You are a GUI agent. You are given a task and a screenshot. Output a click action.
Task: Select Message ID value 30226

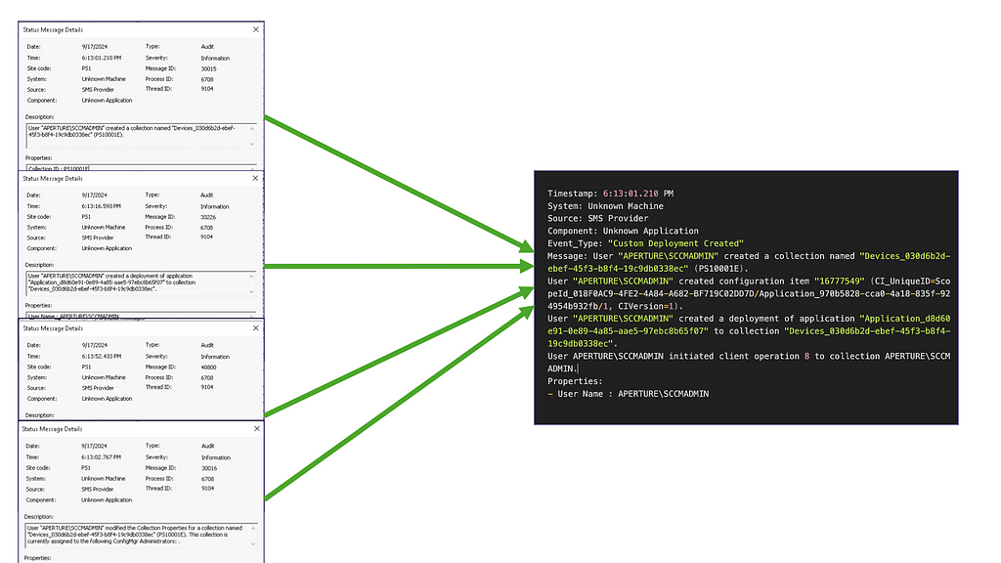coord(208,217)
